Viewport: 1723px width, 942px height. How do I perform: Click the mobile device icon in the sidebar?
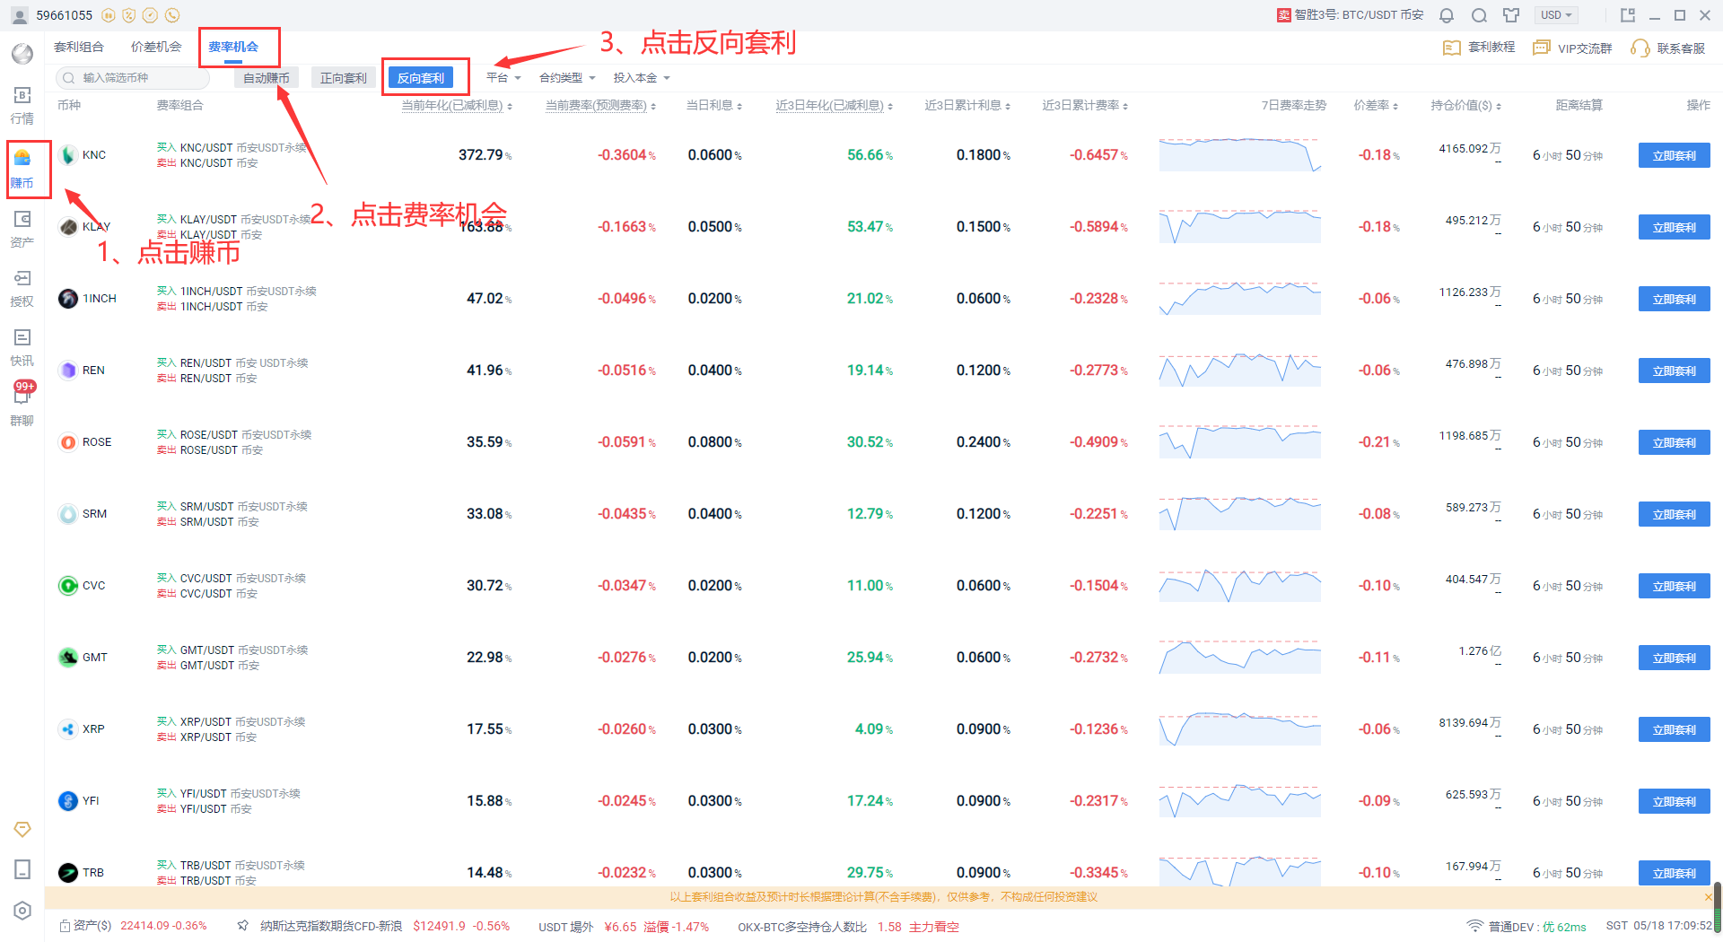pyautogui.click(x=22, y=869)
